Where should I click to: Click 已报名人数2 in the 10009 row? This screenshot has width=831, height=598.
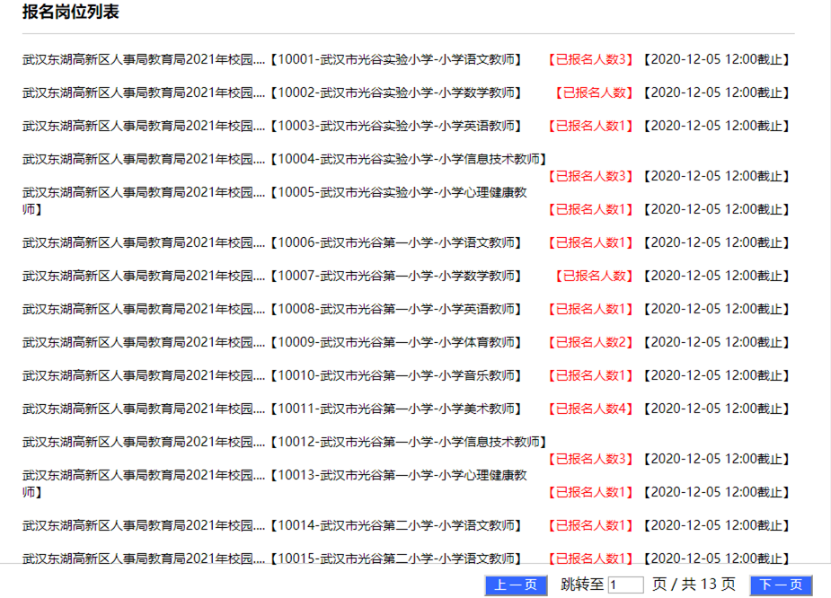[x=590, y=343]
